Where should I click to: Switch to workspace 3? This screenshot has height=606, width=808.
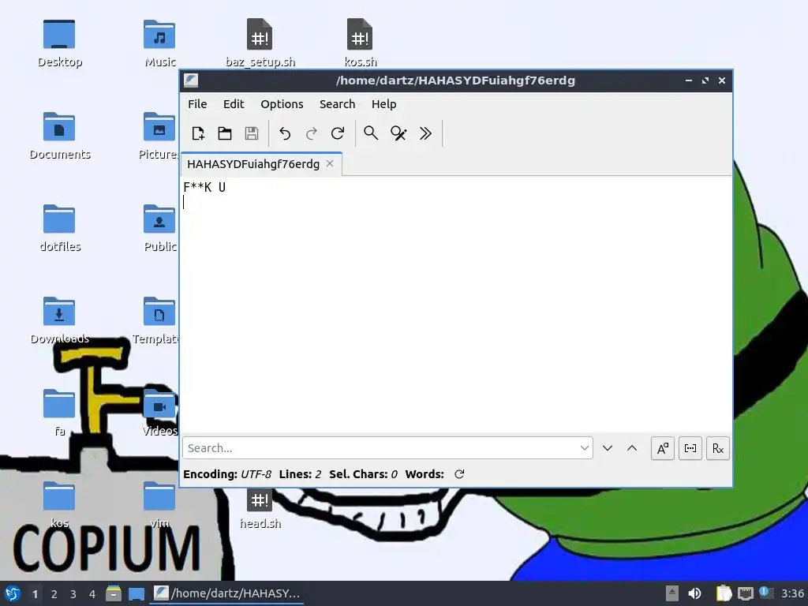click(x=73, y=594)
